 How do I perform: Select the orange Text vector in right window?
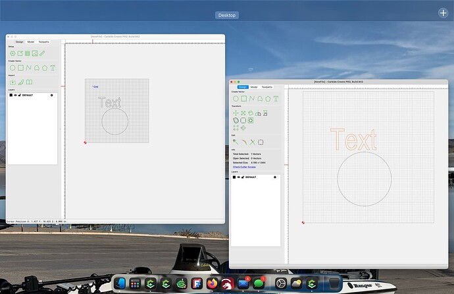[x=353, y=140]
